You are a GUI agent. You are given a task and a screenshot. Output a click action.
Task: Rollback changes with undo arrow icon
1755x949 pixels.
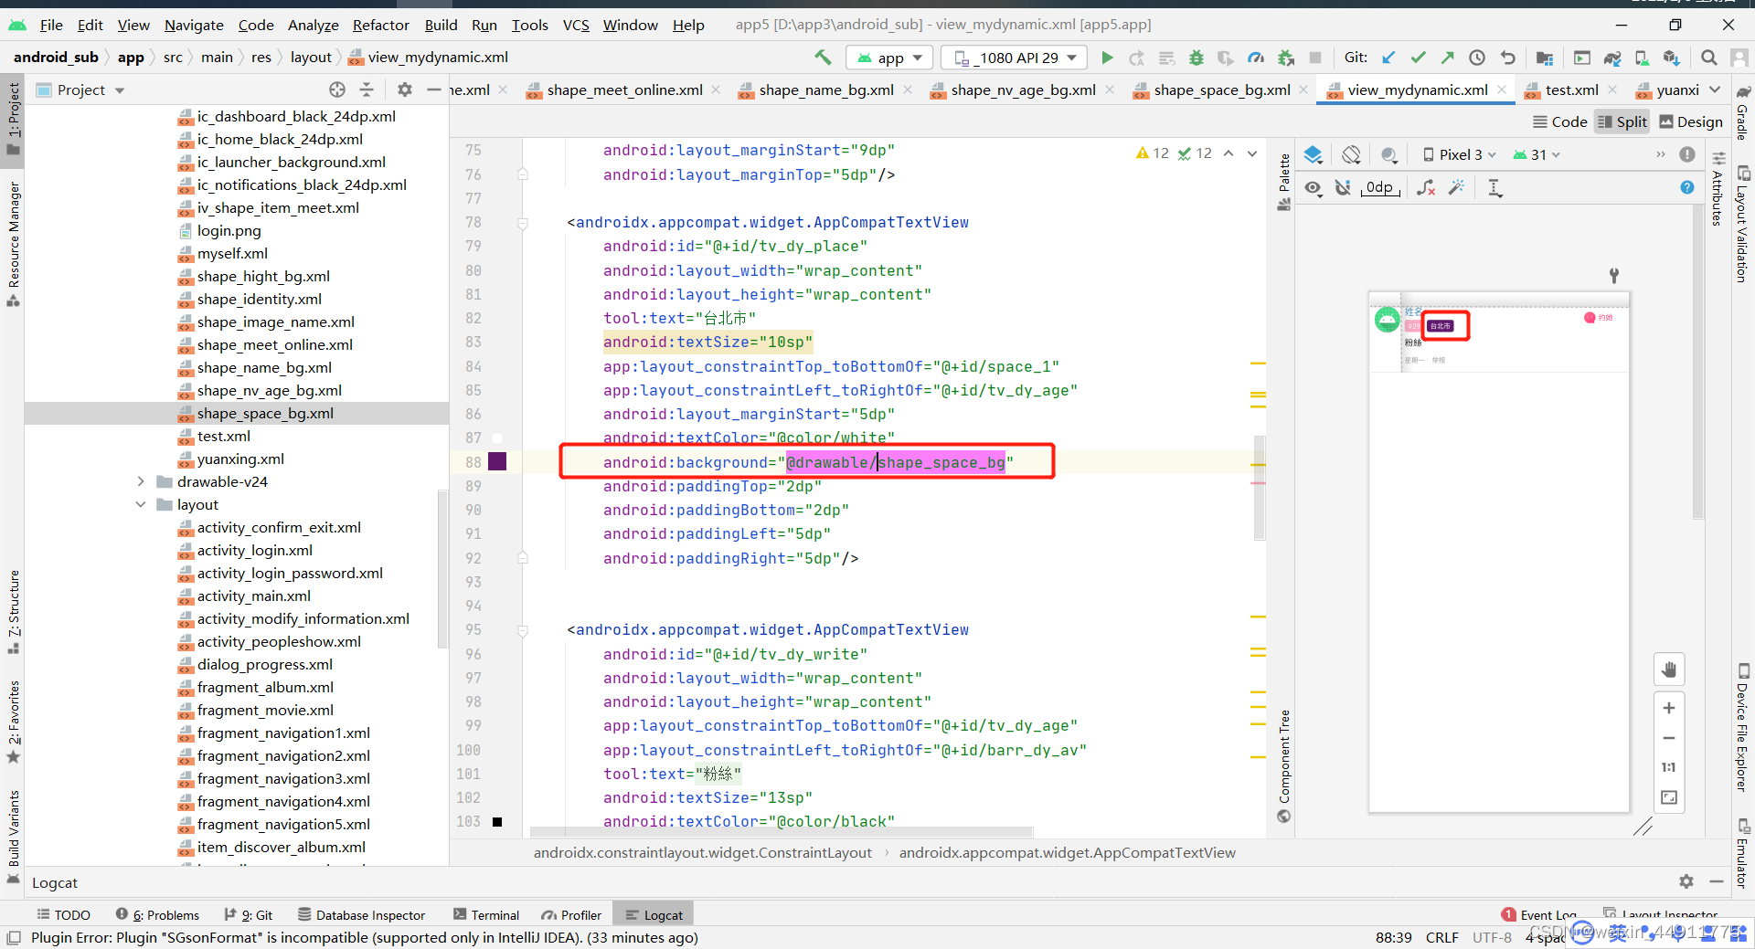[x=1507, y=58]
